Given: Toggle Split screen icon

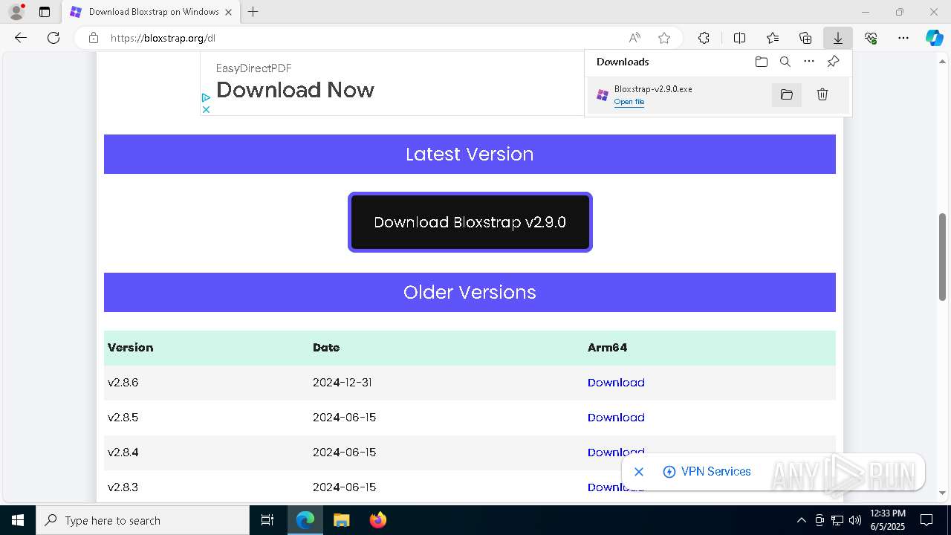Looking at the screenshot, I should (x=739, y=38).
